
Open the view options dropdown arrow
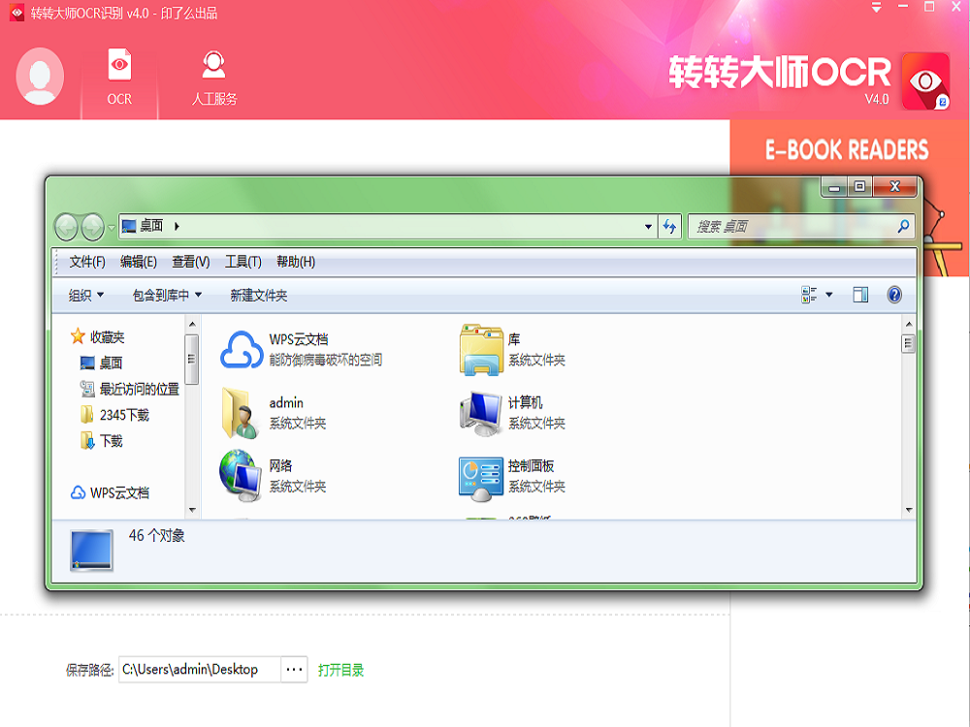(x=829, y=295)
